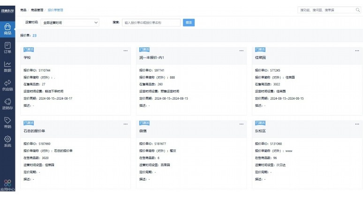363x197 pixels.
Task: Click the magnifier icon in top search
Action: pyautogui.click(x=358, y=10)
